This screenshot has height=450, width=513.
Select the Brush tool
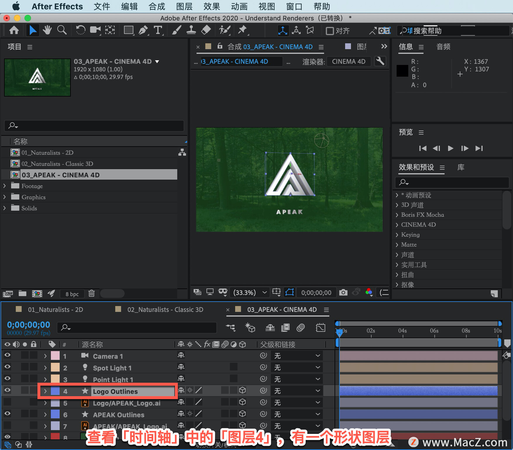pyautogui.click(x=176, y=30)
